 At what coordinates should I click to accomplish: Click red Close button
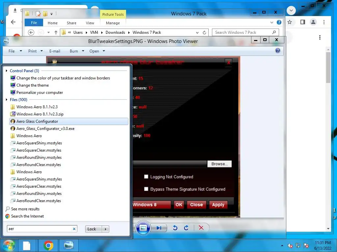(x=196, y=205)
